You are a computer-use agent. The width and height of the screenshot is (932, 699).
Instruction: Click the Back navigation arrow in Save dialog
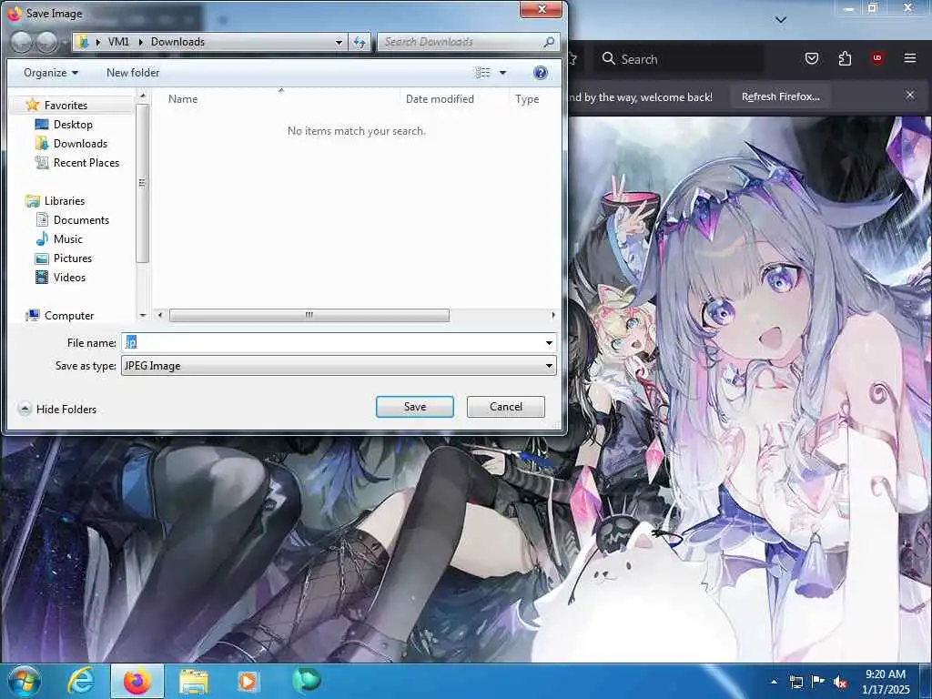tap(22, 42)
